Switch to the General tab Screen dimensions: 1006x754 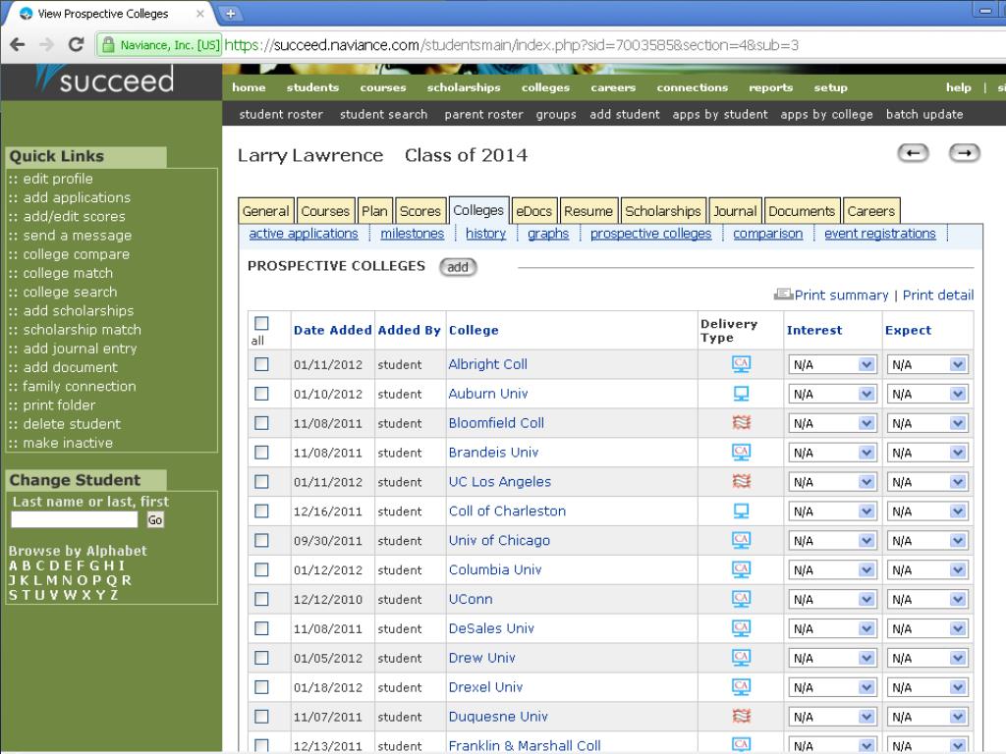coord(265,211)
